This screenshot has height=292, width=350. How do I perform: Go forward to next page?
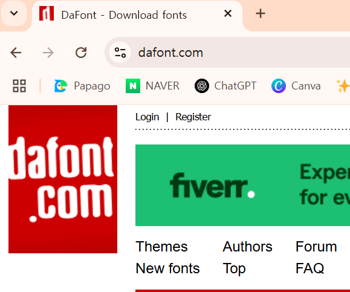coord(48,53)
